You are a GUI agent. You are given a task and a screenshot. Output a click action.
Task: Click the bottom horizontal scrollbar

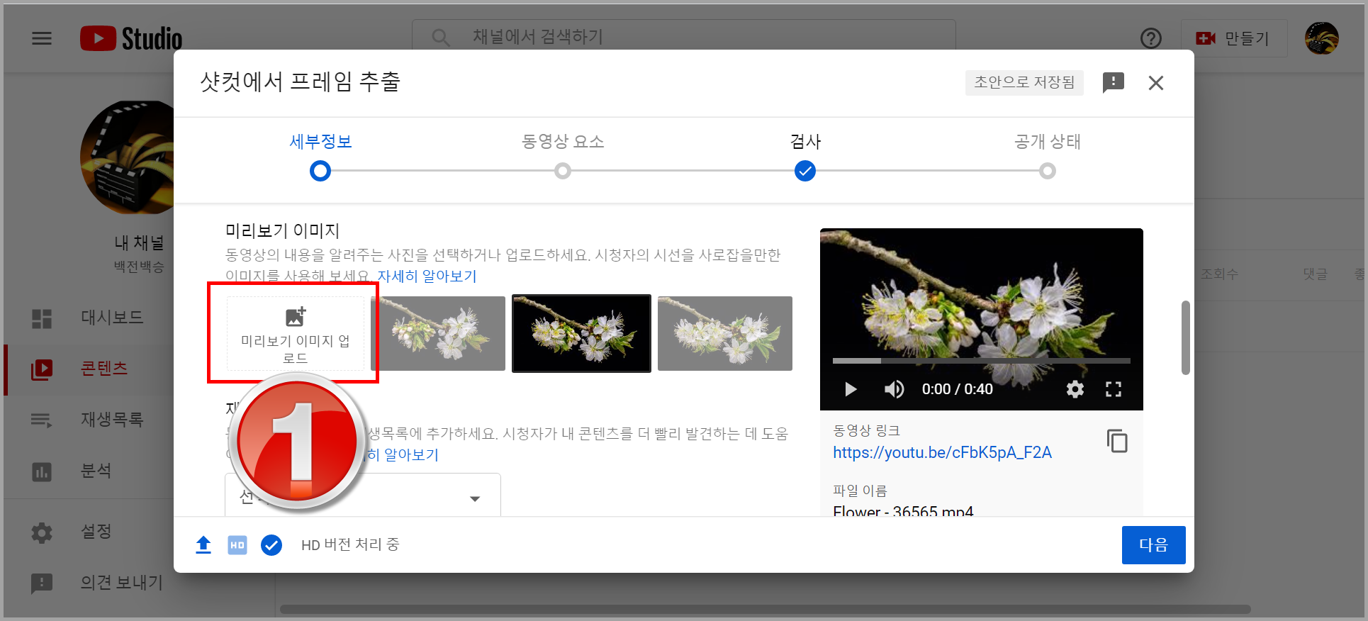tap(766, 609)
